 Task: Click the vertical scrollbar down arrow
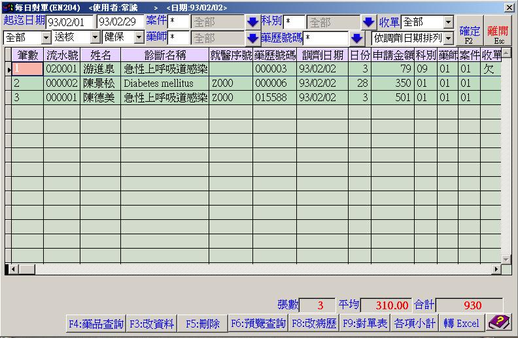coord(507,259)
